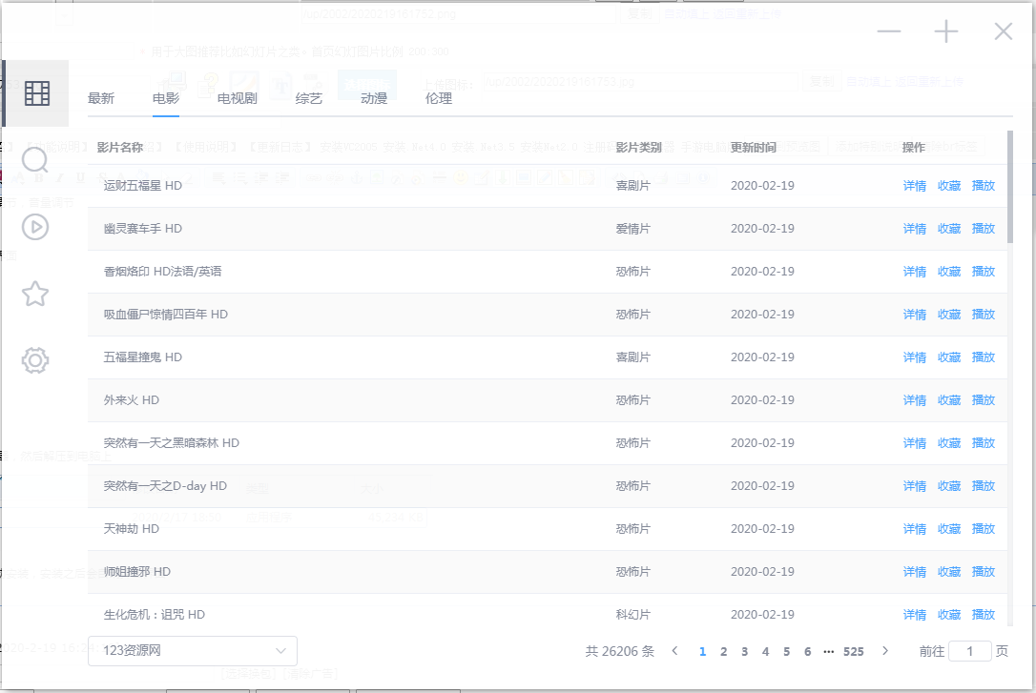
Task: Go to next page arrow in pagination
Action: [x=885, y=651]
